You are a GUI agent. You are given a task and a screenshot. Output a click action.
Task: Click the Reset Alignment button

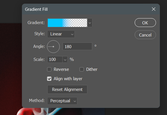point(67,90)
